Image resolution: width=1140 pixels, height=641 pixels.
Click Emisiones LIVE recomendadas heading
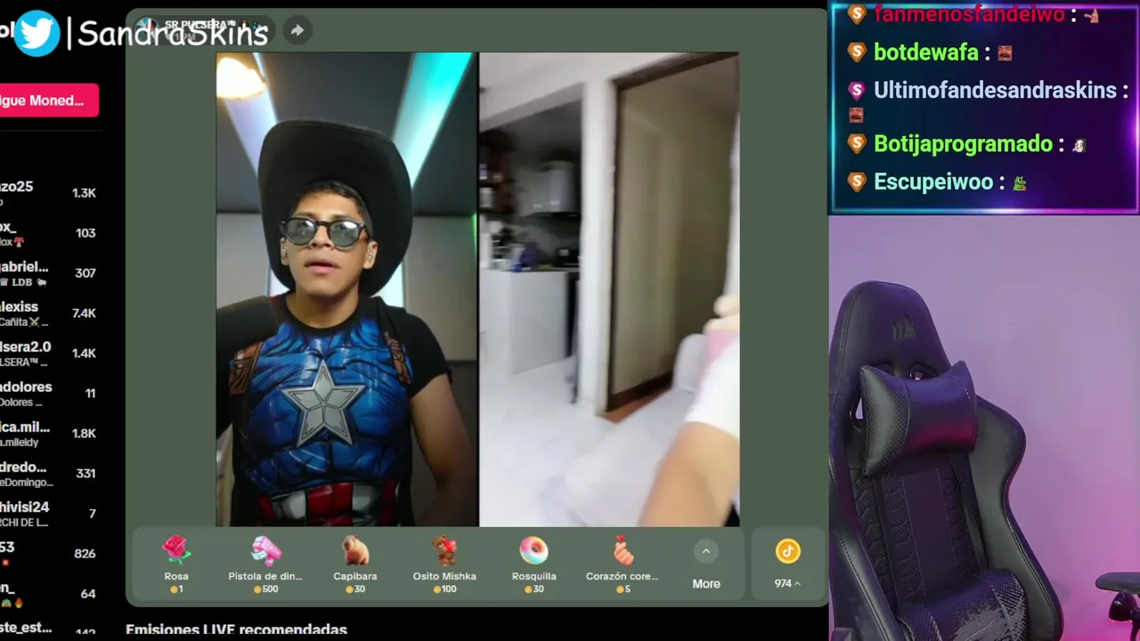point(236,629)
